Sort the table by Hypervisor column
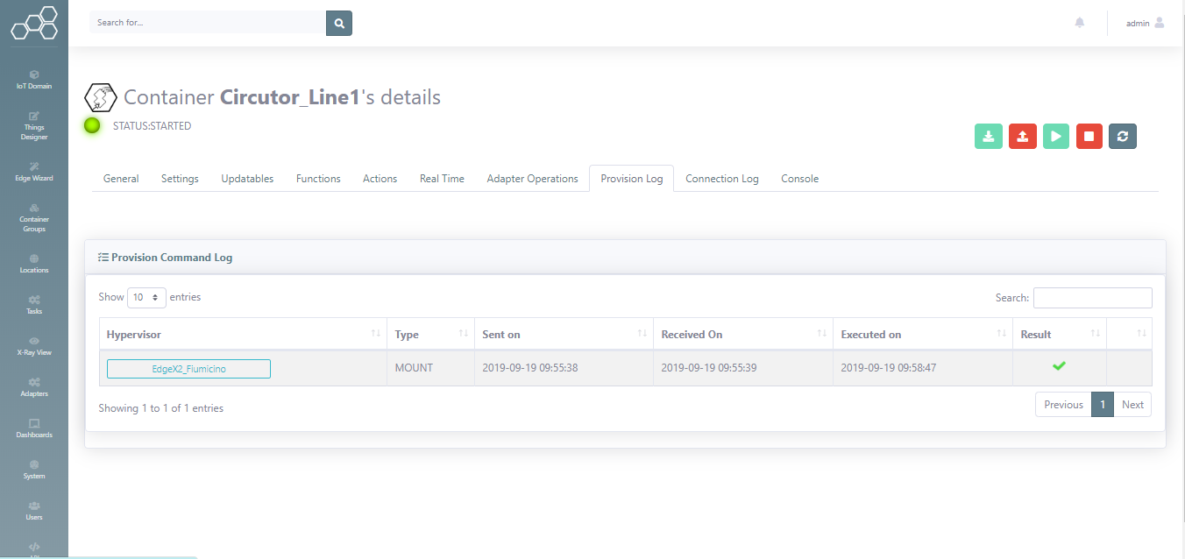This screenshot has height=559, width=1185. 243,334
